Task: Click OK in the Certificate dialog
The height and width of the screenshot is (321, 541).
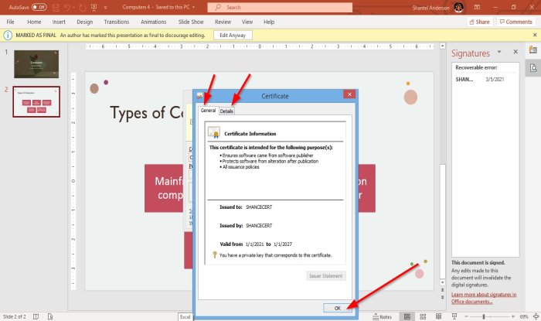Action: tap(338, 308)
